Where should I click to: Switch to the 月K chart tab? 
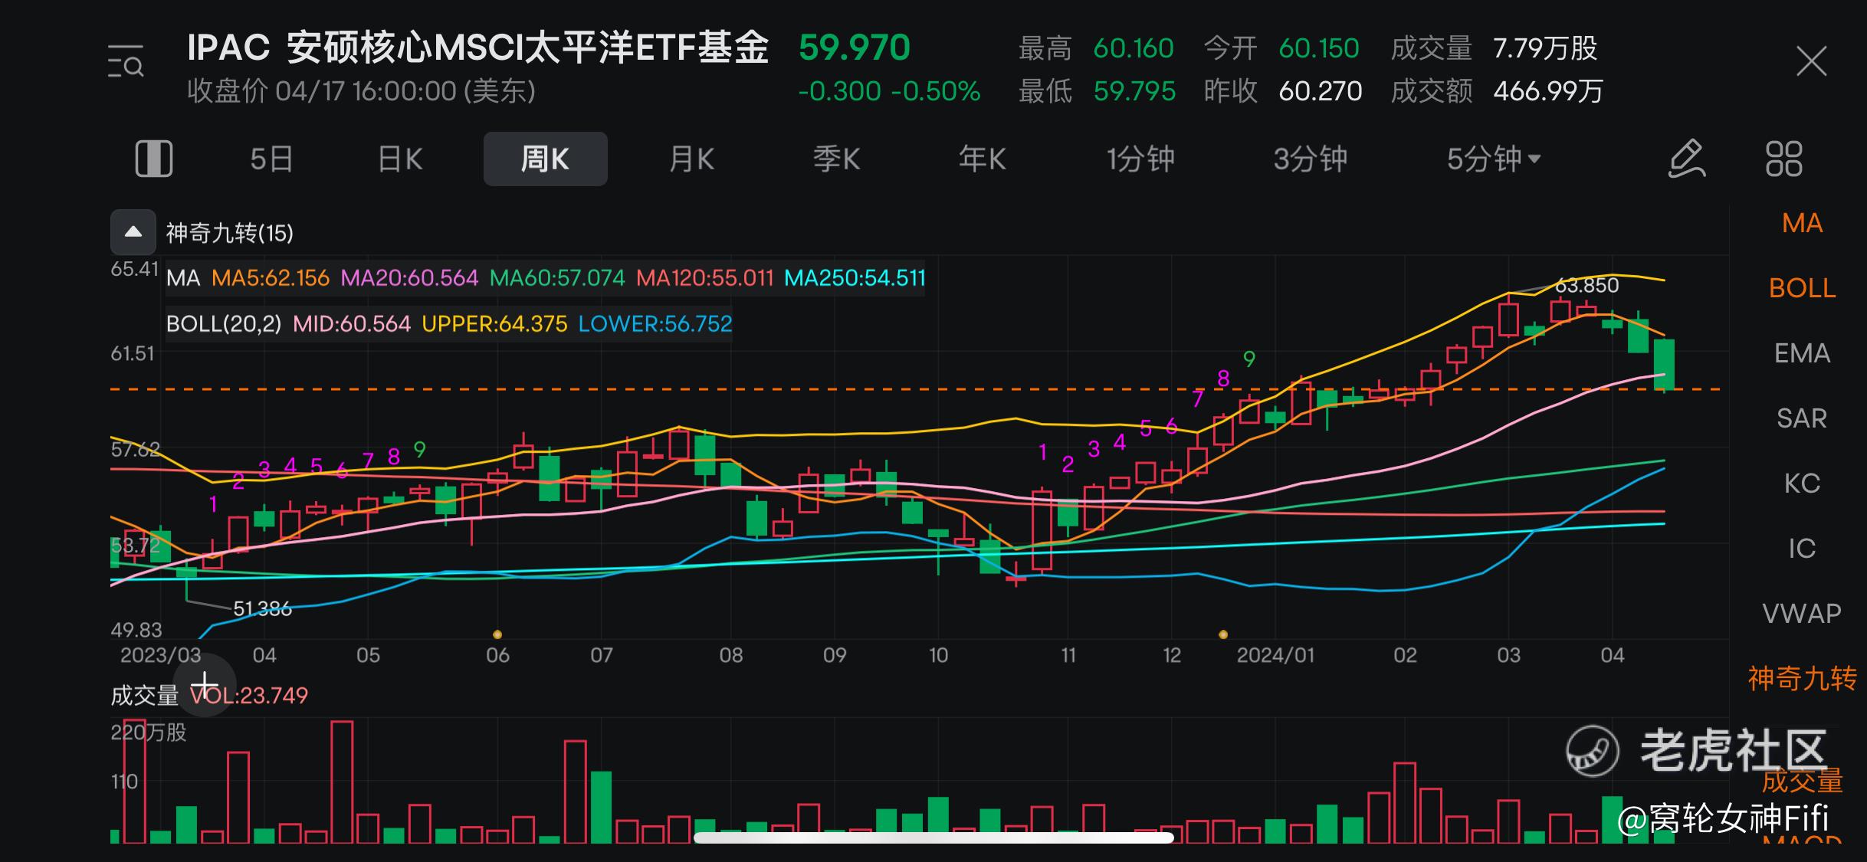click(x=691, y=159)
